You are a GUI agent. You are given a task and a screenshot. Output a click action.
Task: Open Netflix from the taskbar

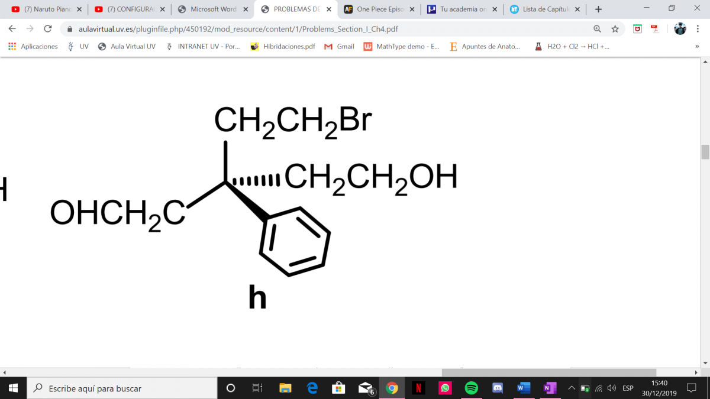(x=418, y=388)
